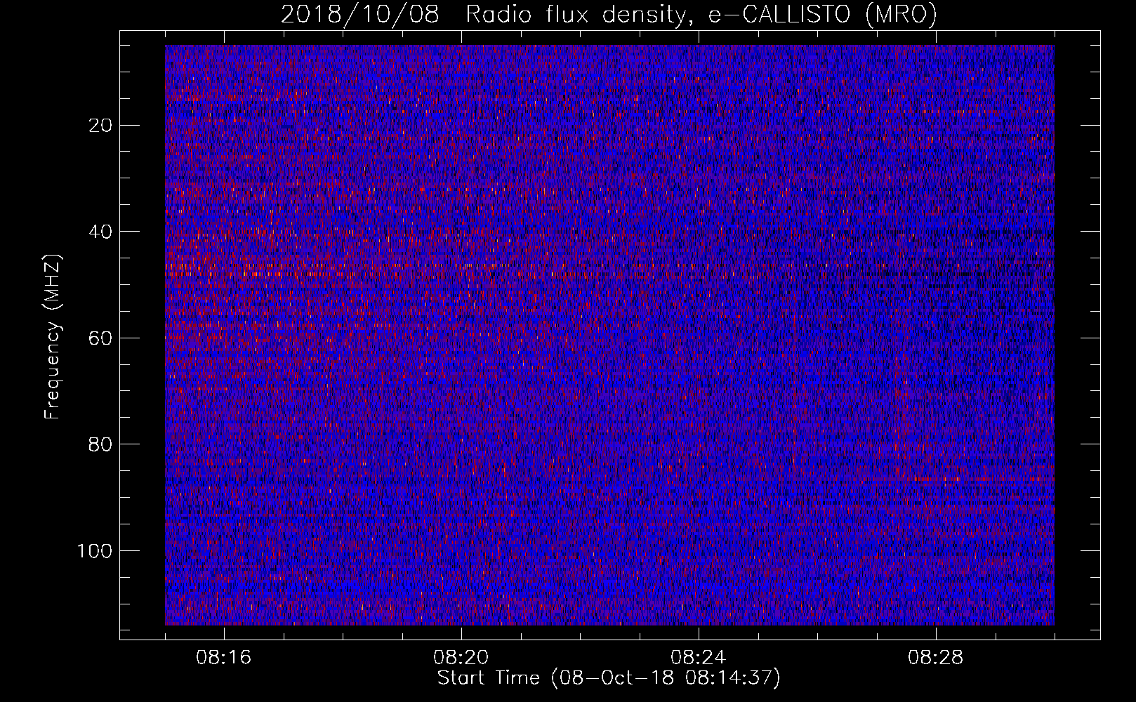Click the plot title '2018/10/08 Radio flux density'

point(609,14)
